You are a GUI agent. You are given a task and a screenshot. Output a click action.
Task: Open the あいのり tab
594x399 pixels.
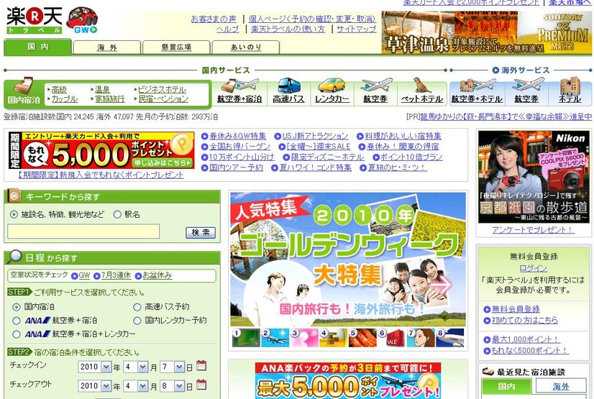246,47
